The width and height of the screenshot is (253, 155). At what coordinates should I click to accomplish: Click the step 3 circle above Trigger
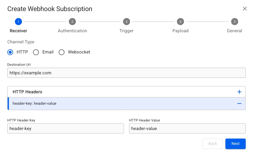(126, 22)
